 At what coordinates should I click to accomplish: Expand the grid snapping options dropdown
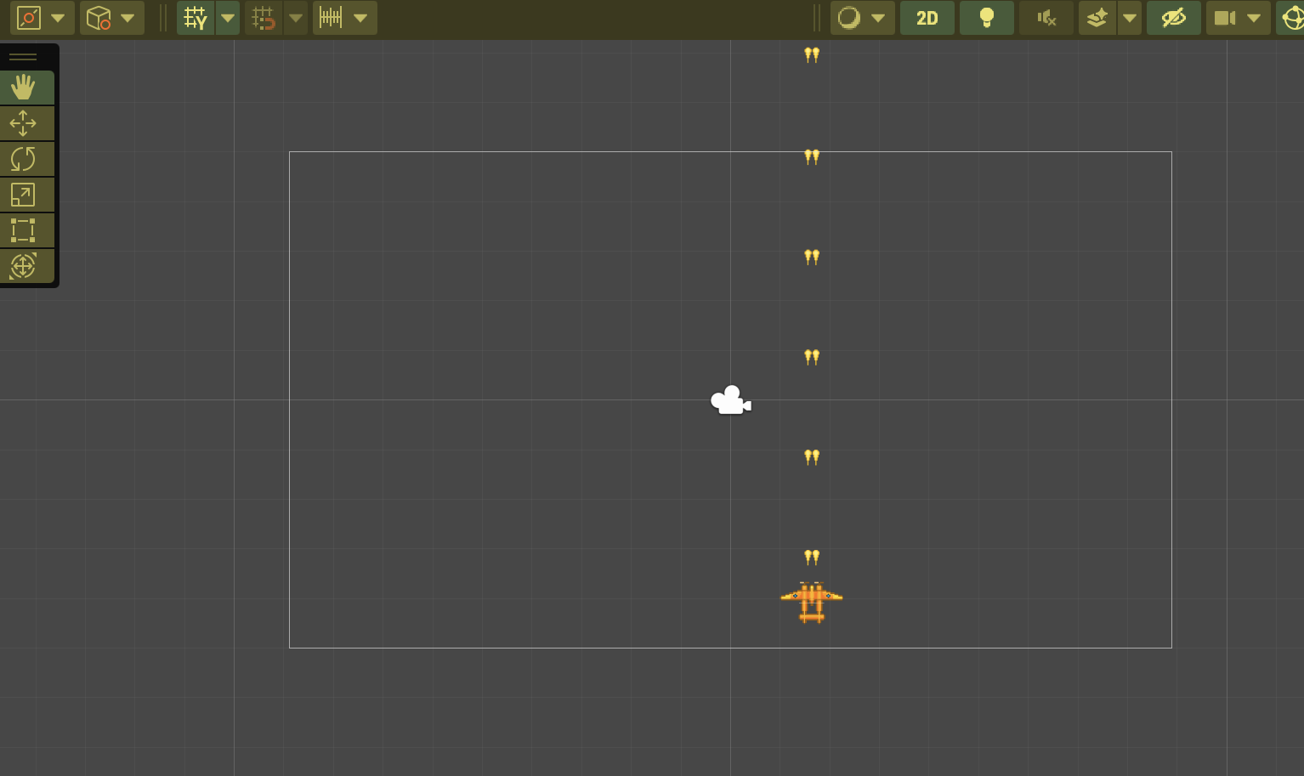pyautogui.click(x=227, y=18)
